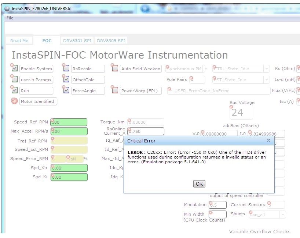Click the error marker on Speed_Ref_RPM field
Screen dimensions: 300x238
52,120
